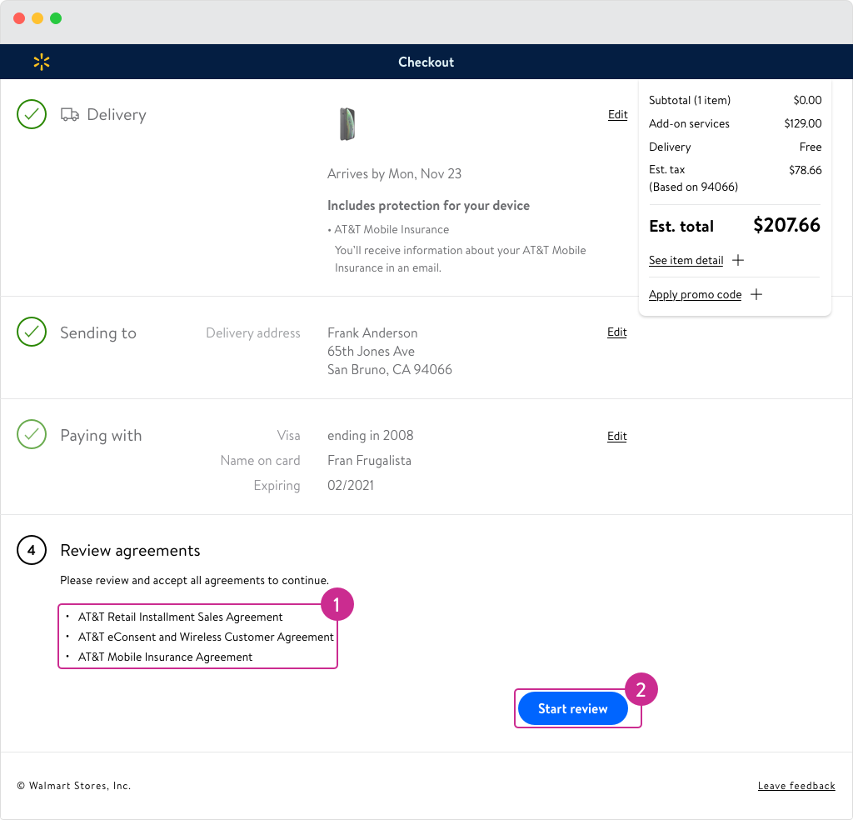Image resolution: width=853 pixels, height=820 pixels.
Task: Click the checkmark next to Paying with
Action: click(32, 435)
